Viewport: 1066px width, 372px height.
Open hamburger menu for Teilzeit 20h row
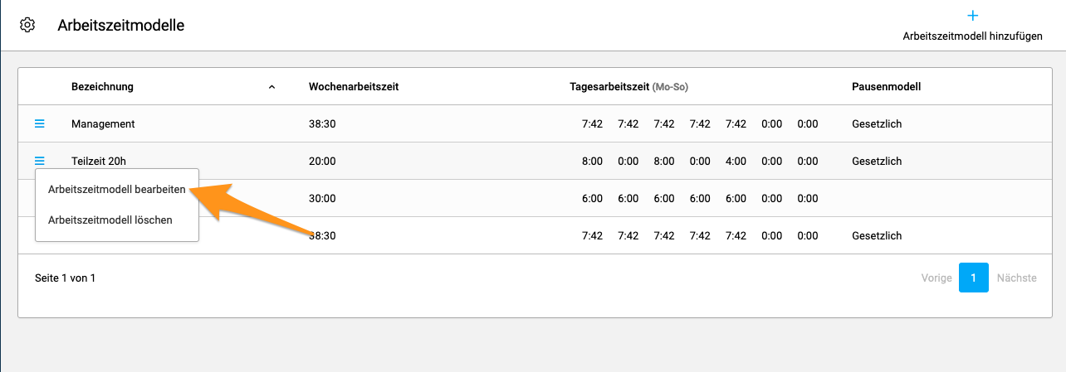click(x=39, y=161)
